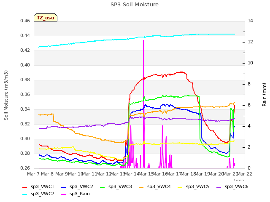Select sp3_VWC1 legend entry
270x202 pixels.
point(38,187)
